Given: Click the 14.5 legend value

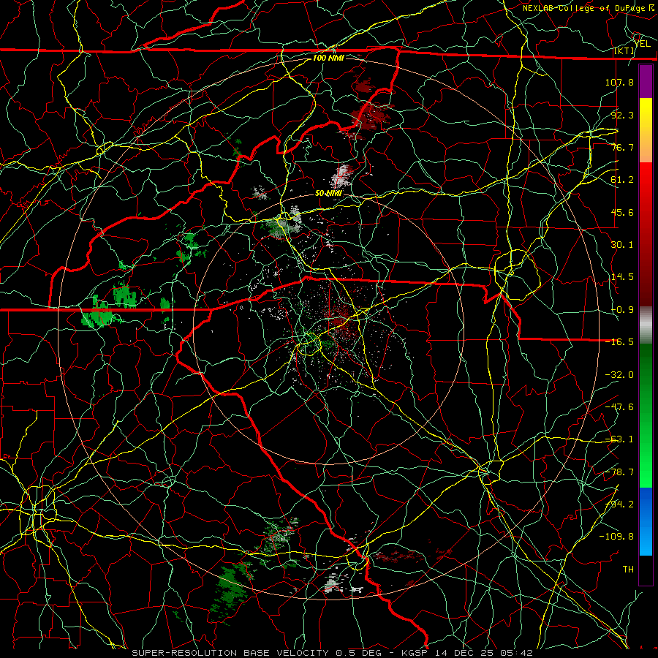Looking at the screenshot, I should pos(622,277).
